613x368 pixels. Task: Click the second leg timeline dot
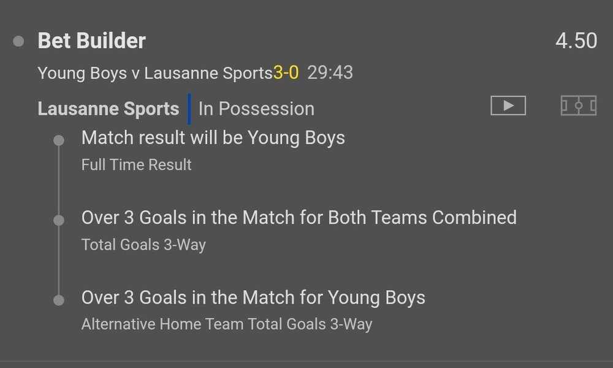click(x=59, y=220)
